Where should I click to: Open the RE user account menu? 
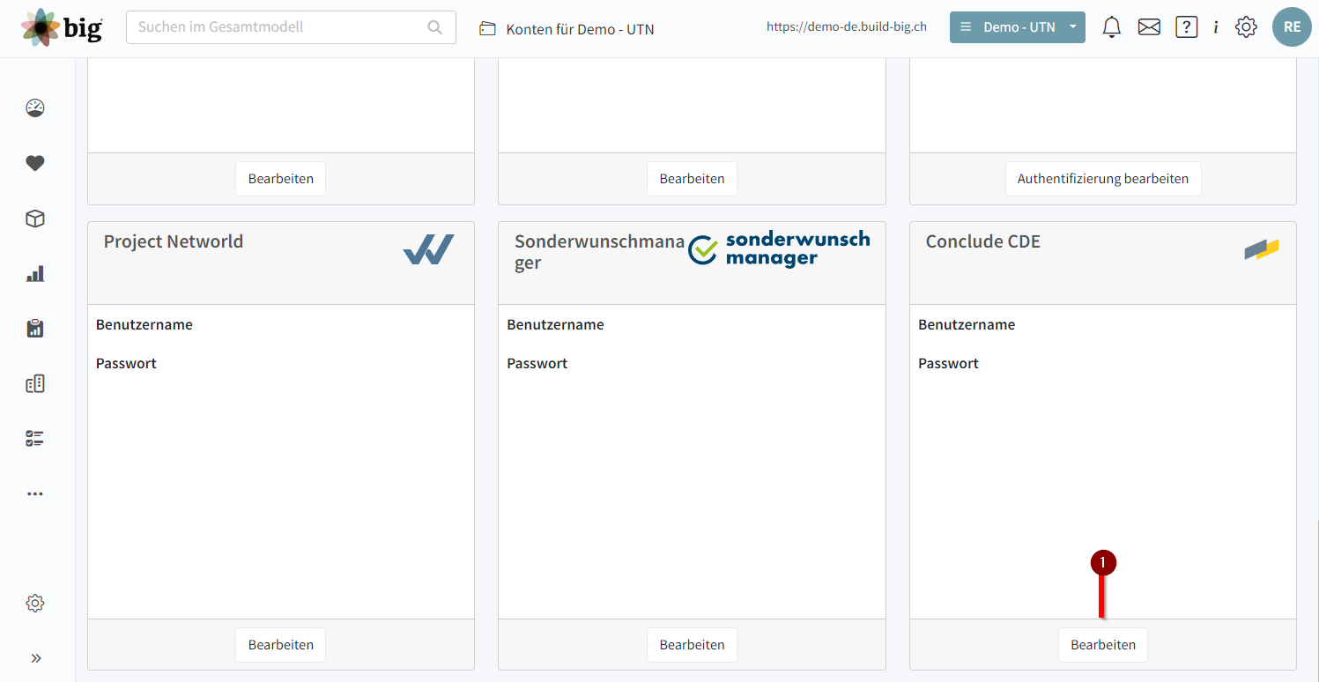[1292, 26]
